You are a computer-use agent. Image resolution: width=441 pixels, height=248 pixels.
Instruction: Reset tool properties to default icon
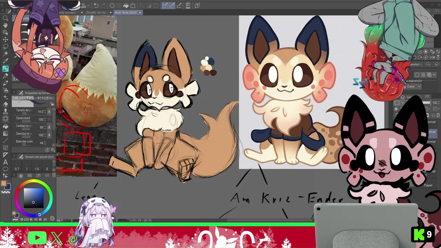click(47, 150)
